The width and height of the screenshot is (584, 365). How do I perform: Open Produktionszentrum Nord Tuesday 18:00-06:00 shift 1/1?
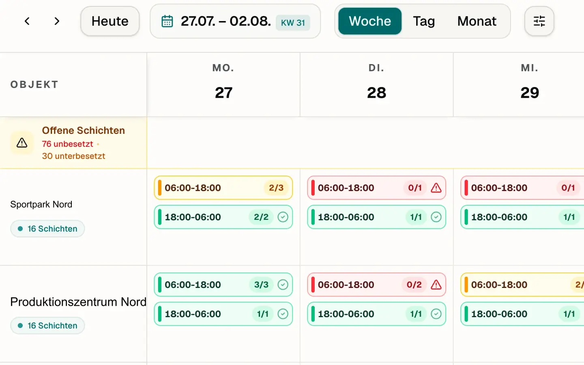(x=377, y=314)
